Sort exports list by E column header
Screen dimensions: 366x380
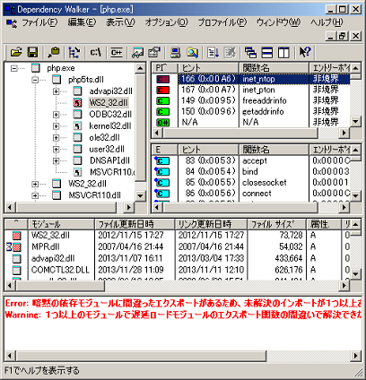pos(165,149)
